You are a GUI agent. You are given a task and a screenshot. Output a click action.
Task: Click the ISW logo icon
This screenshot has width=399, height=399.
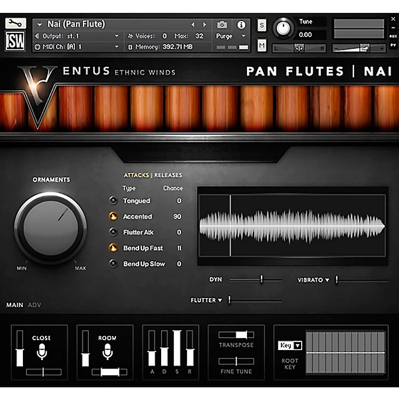15,41
